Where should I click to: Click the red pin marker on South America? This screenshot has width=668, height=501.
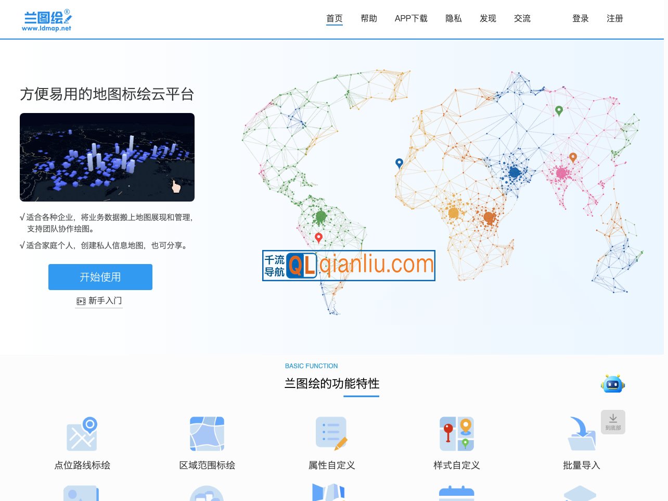(319, 238)
